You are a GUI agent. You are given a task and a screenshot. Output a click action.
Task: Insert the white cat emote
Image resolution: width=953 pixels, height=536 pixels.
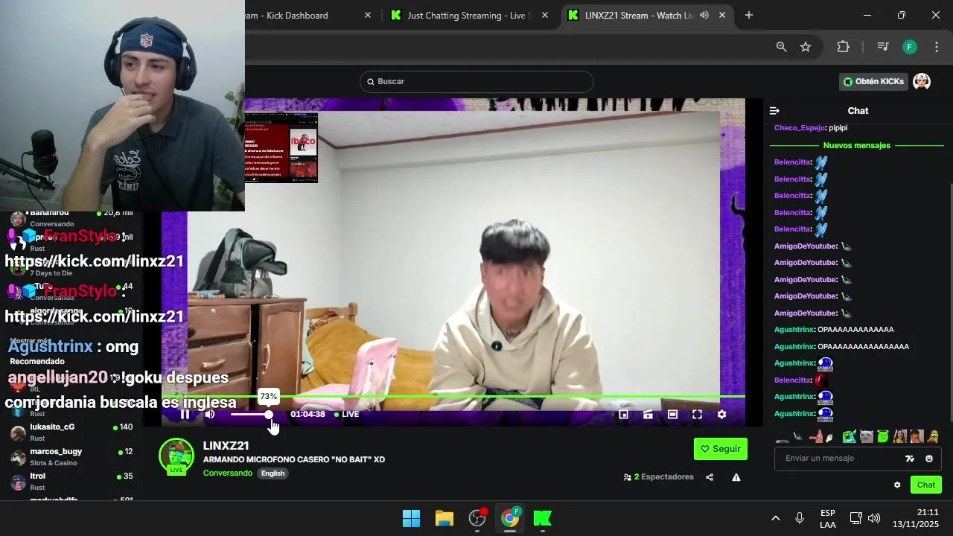click(867, 436)
